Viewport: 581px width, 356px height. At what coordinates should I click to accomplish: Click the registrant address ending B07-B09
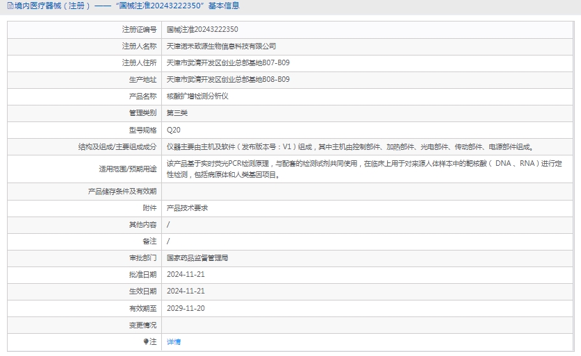pyautogui.click(x=228, y=63)
